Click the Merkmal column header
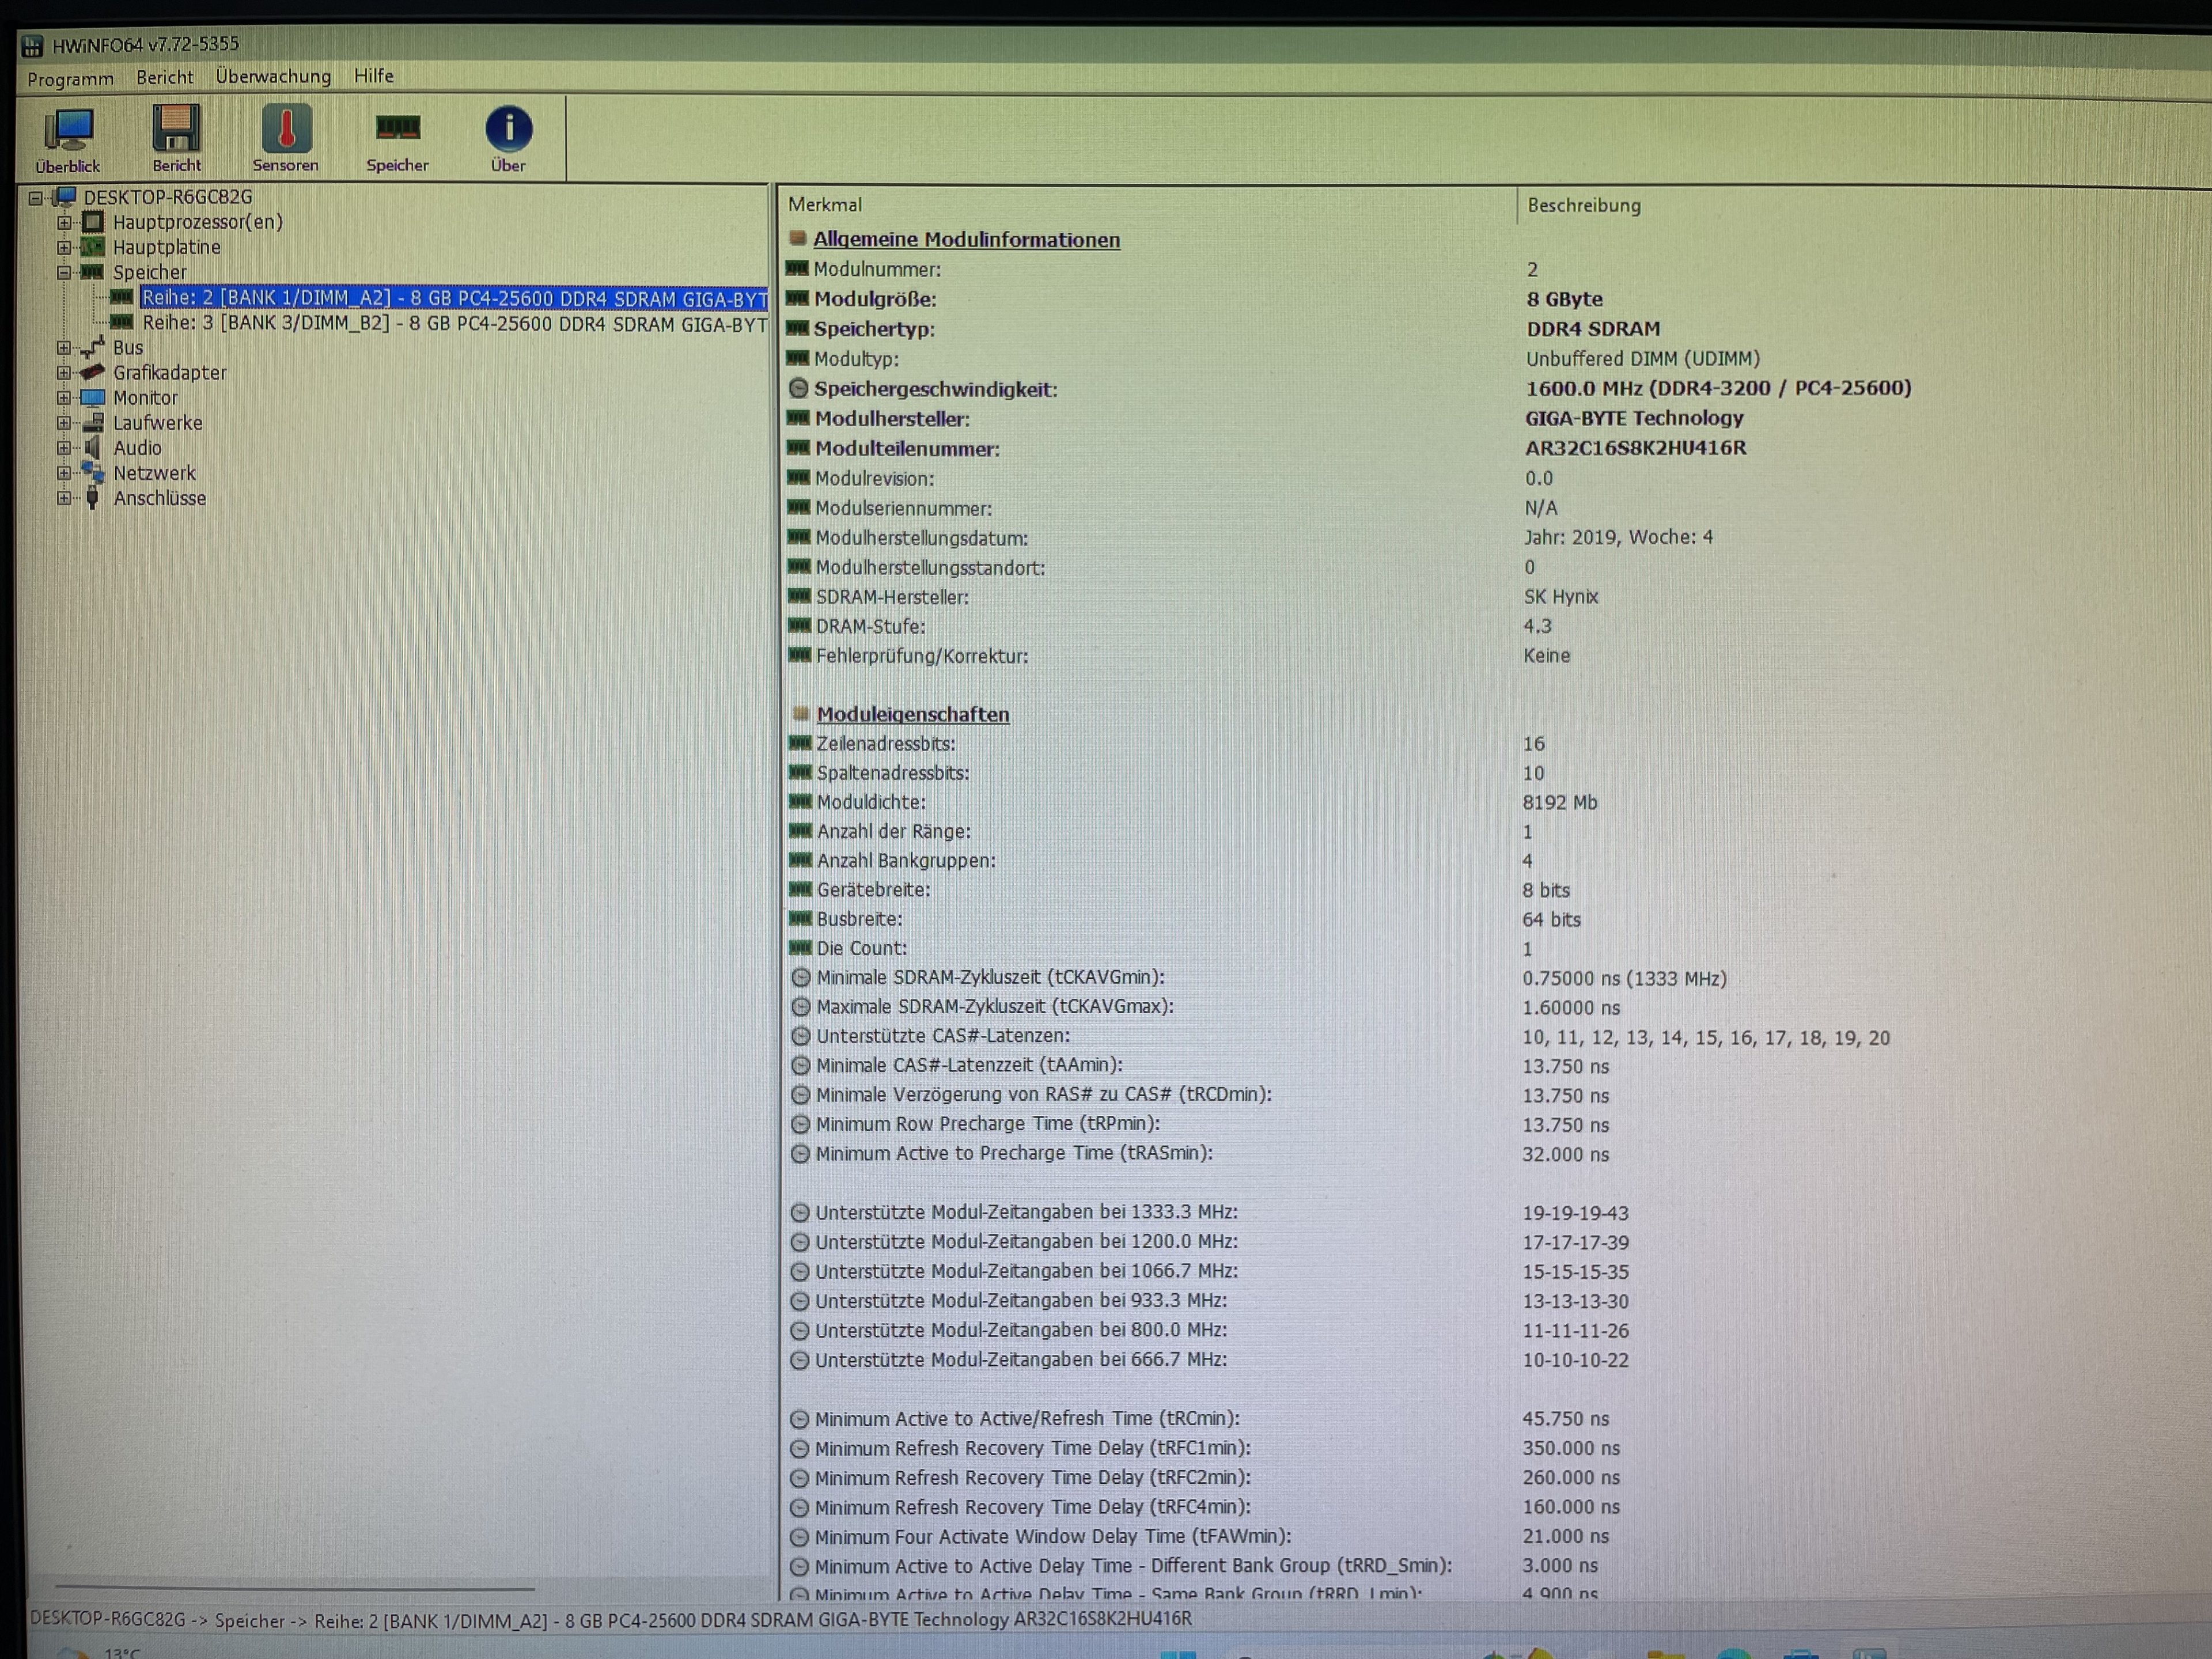 824,205
